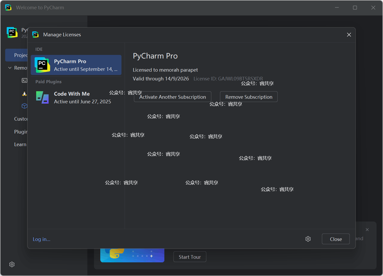Screen dimensions: 383x276
Task: Click the 'Paid Plugins' section header
Action: click(x=48, y=82)
